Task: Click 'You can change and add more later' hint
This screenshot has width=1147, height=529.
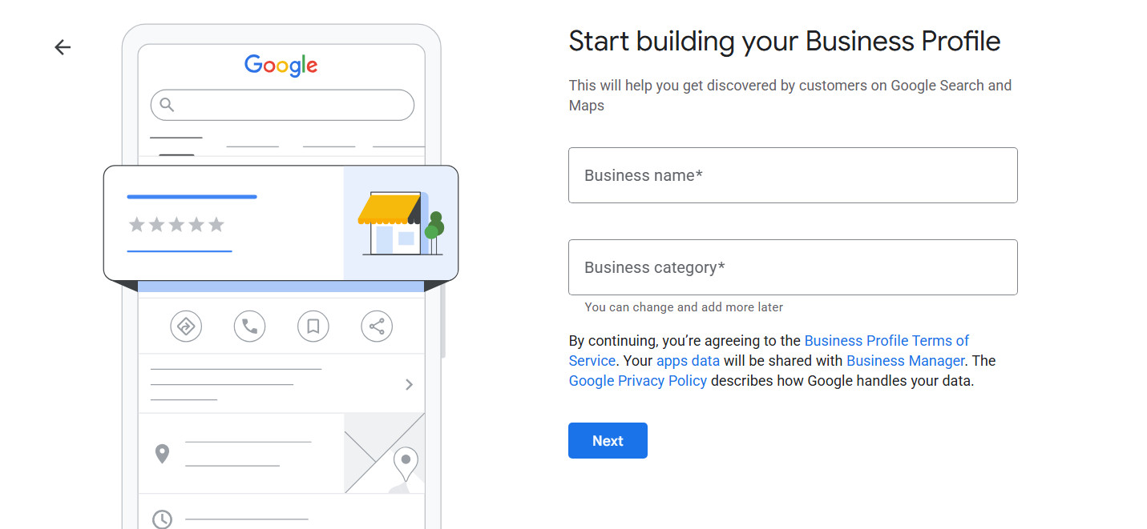Action: (684, 307)
